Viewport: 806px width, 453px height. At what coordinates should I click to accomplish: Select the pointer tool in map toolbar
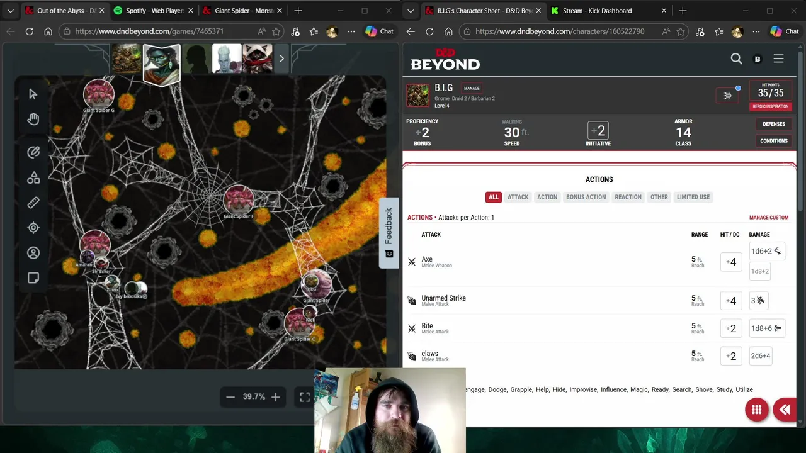[33, 94]
